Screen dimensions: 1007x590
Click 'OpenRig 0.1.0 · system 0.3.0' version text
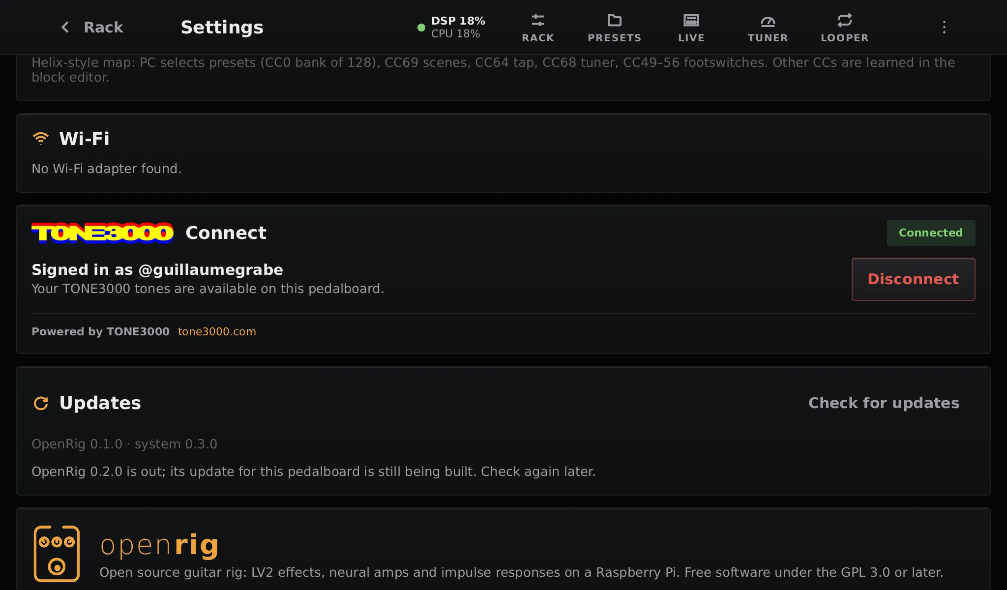[124, 444]
